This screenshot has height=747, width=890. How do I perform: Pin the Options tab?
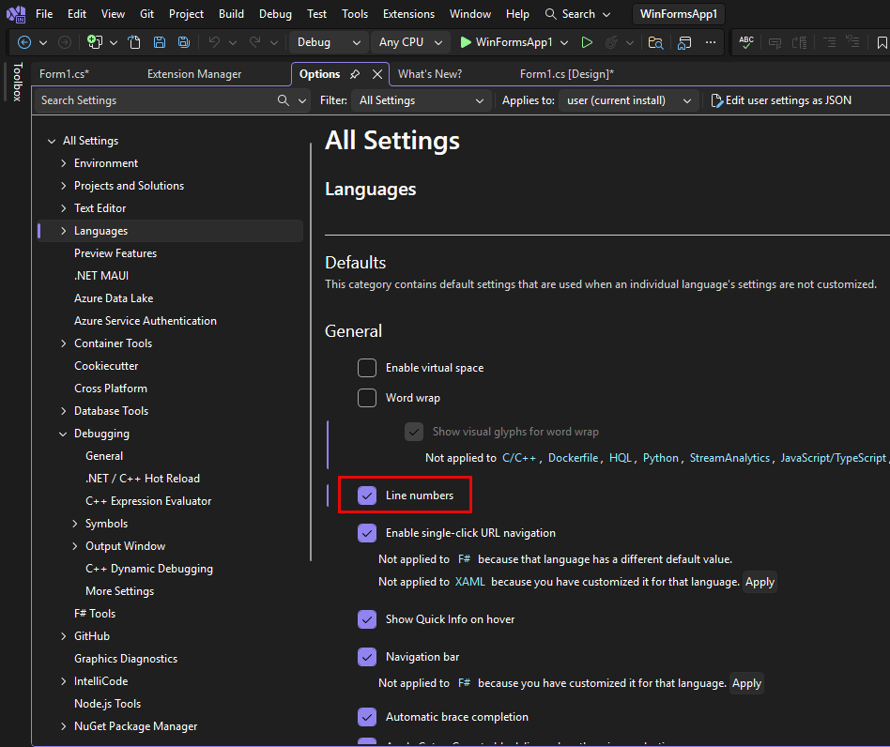[355, 74]
